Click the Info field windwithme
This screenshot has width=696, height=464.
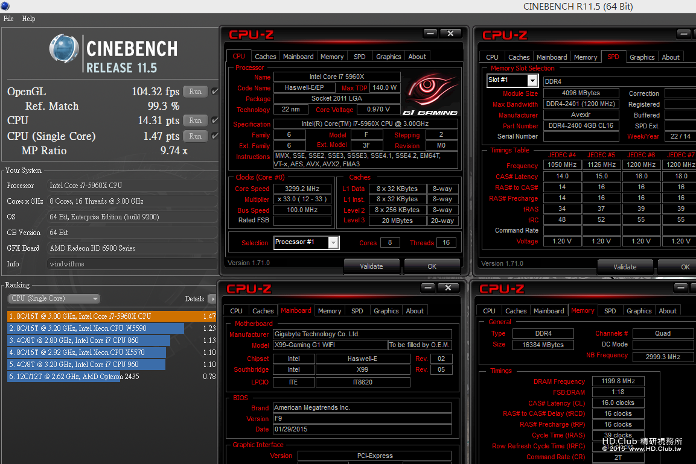(132, 264)
